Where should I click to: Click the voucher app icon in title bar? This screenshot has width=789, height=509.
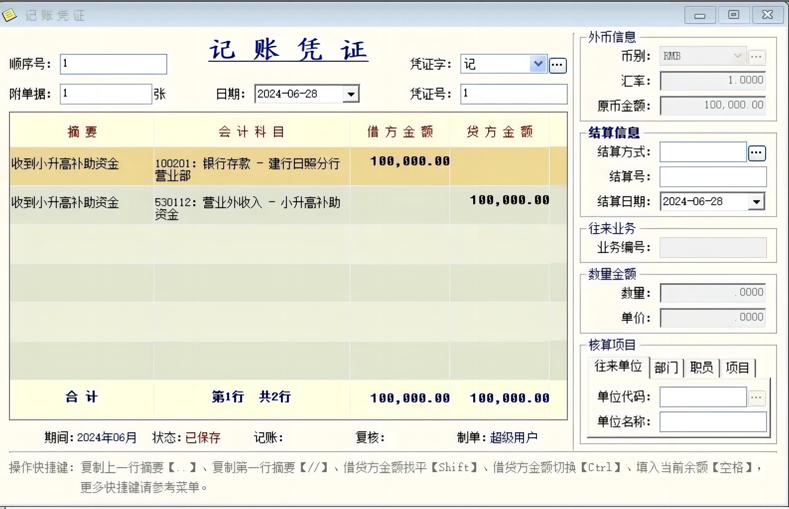click(10, 15)
